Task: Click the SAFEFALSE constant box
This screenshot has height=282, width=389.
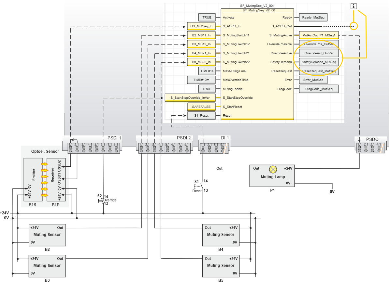Action: click(201, 107)
